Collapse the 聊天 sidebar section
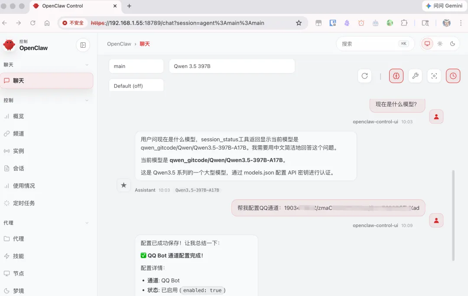The image size is (468, 296). click(x=87, y=65)
